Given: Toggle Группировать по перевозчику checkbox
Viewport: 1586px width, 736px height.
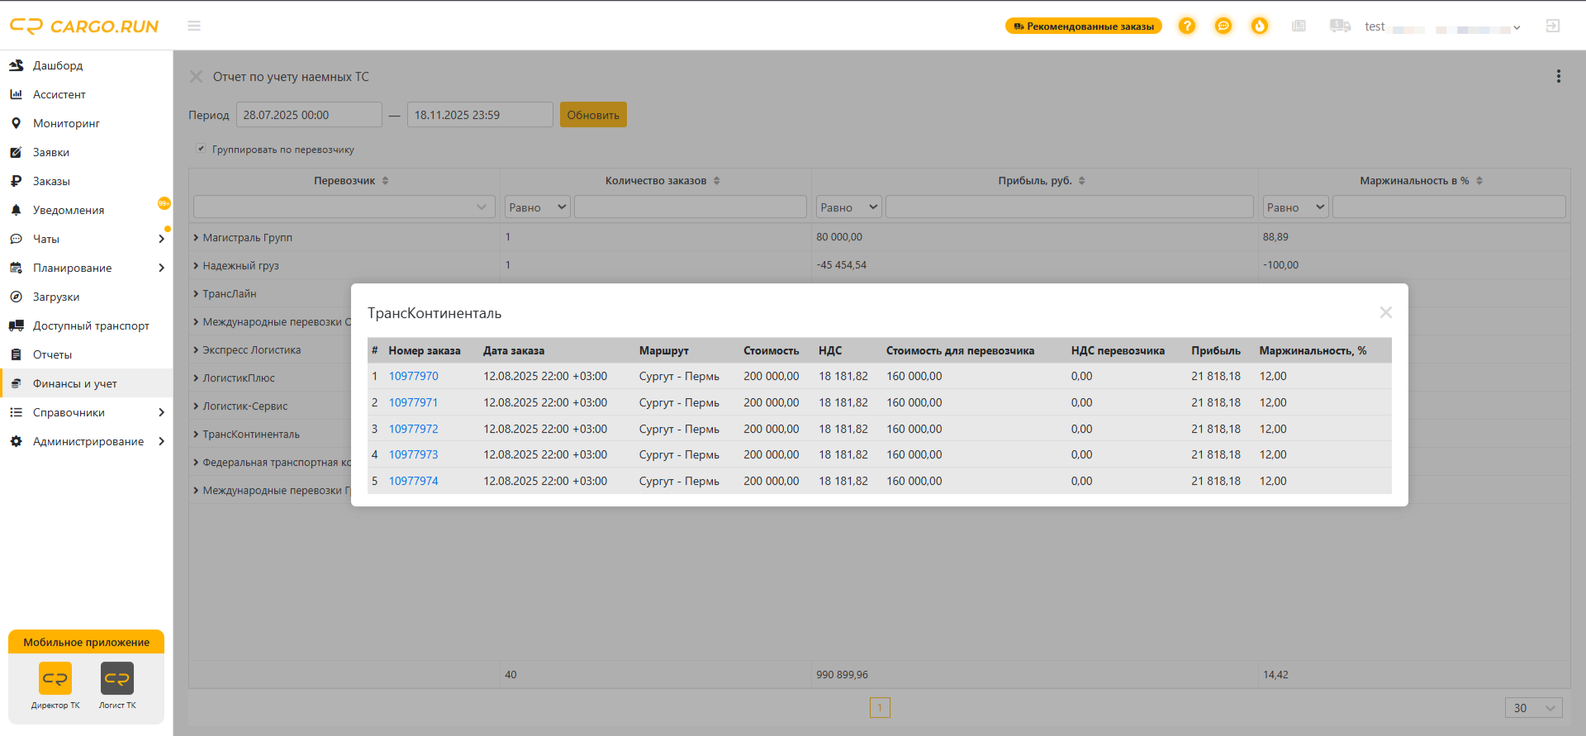Looking at the screenshot, I should point(201,149).
